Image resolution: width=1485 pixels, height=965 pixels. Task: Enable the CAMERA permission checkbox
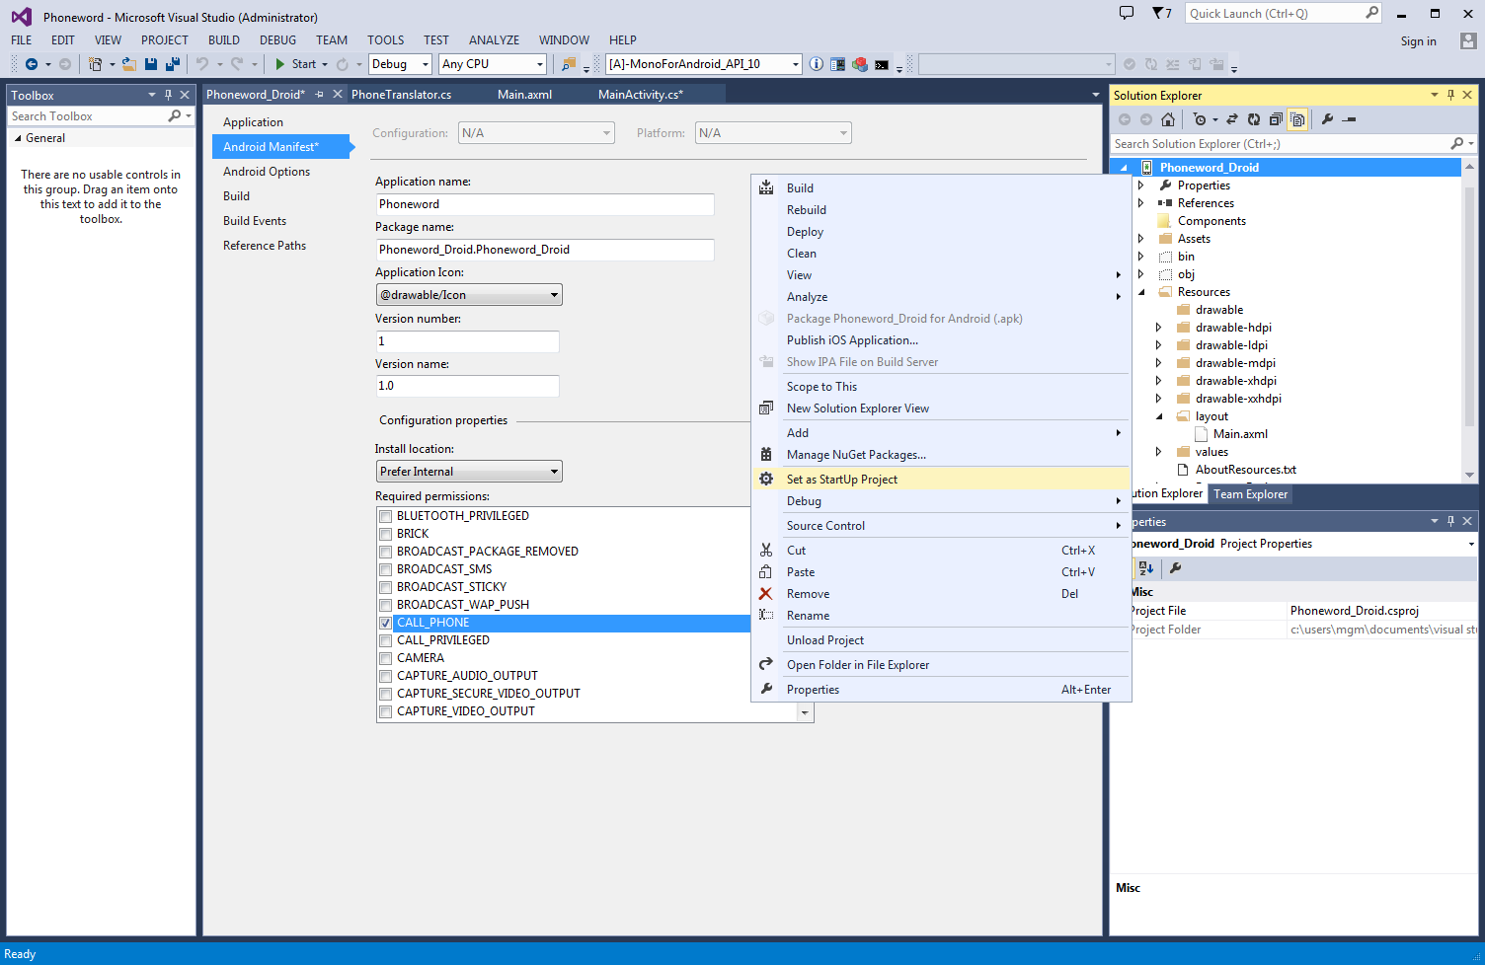coord(386,659)
